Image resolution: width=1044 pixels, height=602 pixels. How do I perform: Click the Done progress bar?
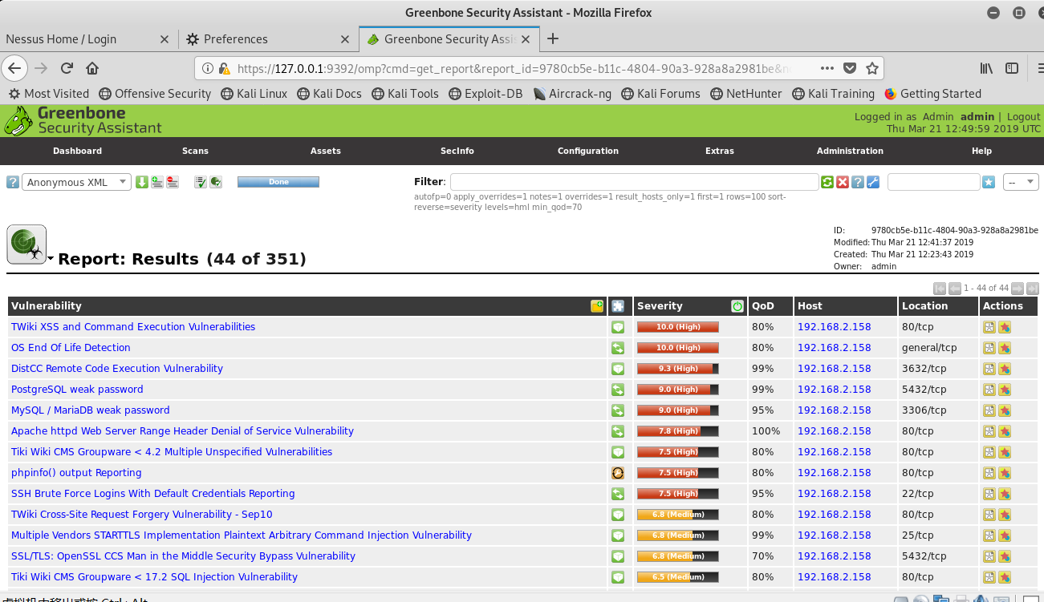click(x=278, y=182)
